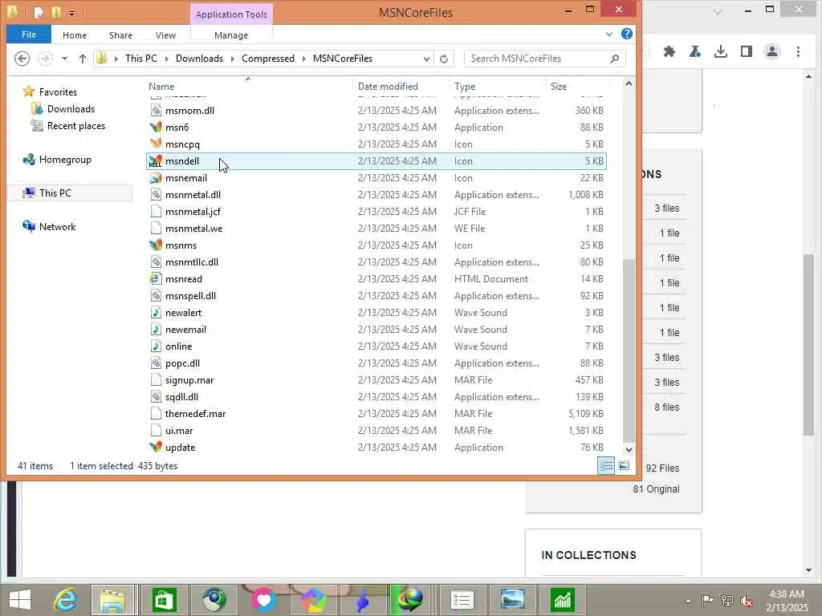Select the msndell icon file
Viewport: 822px width, 616px height.
click(156, 160)
